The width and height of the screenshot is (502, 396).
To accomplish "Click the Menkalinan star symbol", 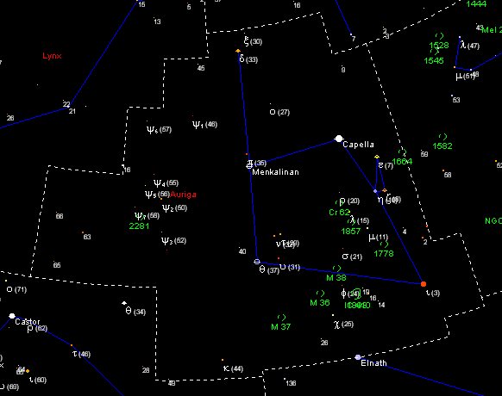I will click(249, 165).
